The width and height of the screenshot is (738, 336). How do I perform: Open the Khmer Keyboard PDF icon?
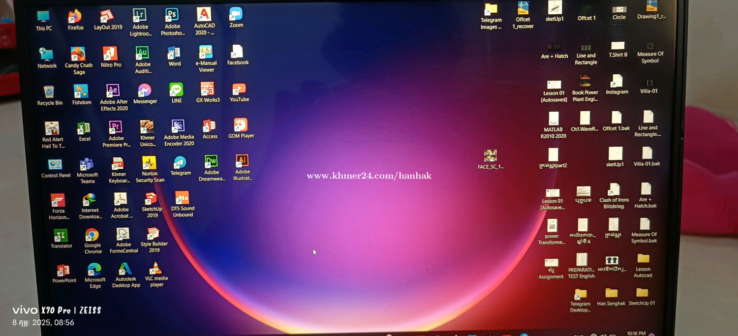[118, 170]
